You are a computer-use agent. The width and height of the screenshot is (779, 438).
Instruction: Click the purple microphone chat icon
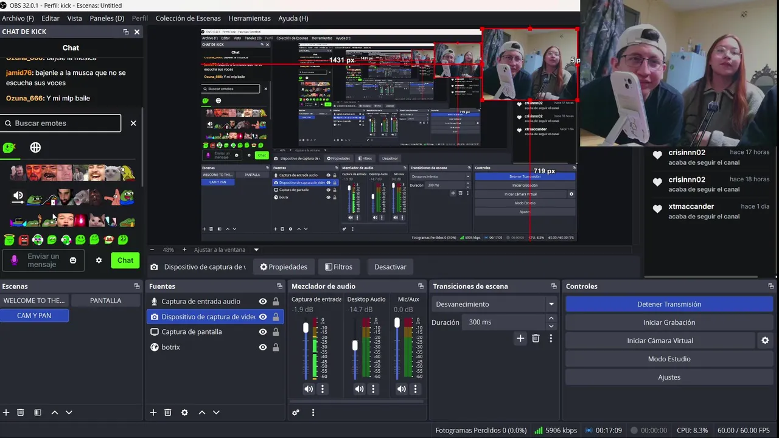tap(15, 260)
